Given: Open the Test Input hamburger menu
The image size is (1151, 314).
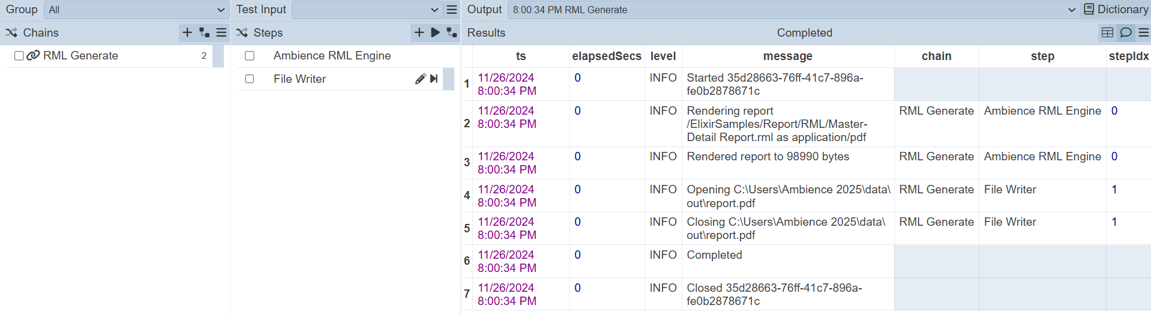Looking at the screenshot, I should (452, 10).
